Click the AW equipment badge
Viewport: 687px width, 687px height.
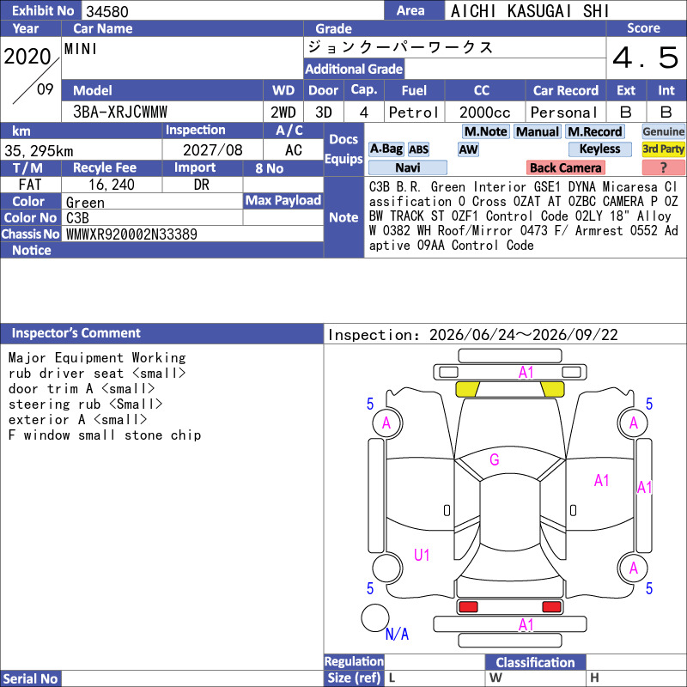click(468, 149)
